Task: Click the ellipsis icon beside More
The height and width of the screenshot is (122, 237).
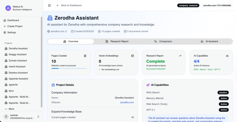Action: point(6,109)
